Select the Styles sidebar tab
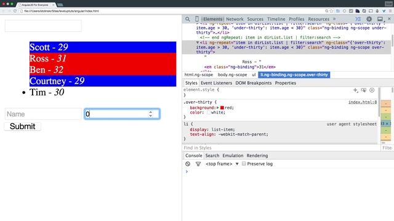The image size is (394, 221). [191, 83]
